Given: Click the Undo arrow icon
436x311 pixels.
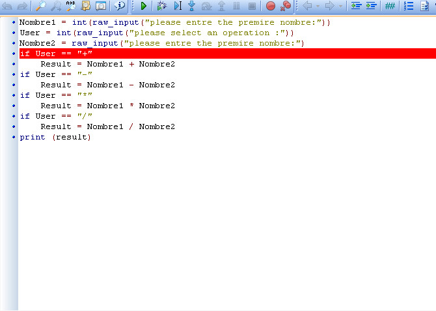Looking at the screenshot, I should pos(7,6).
